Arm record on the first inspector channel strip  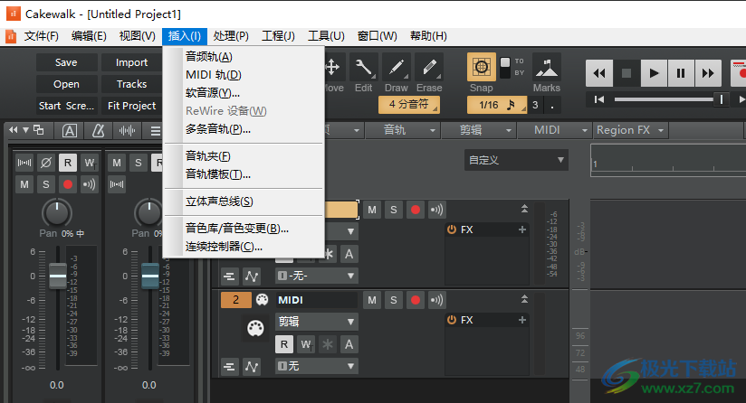68,184
